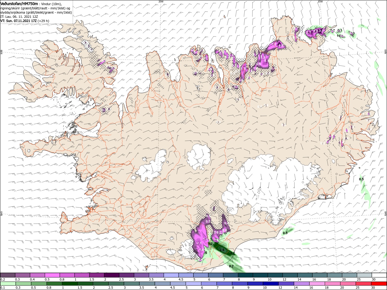Click the 30 label ending the snow legend
Screen dimensions: 387x290
pos(374,279)
